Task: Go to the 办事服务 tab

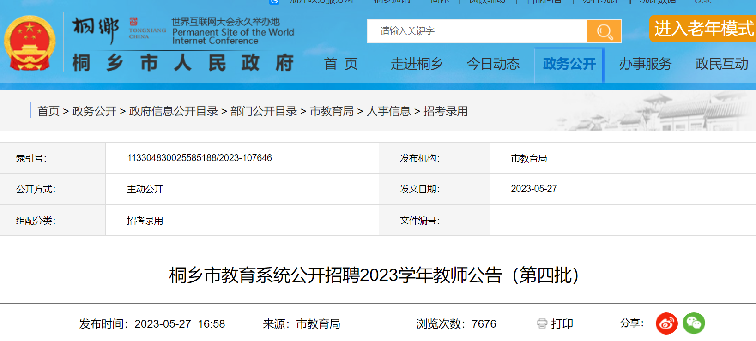Action: tap(645, 64)
